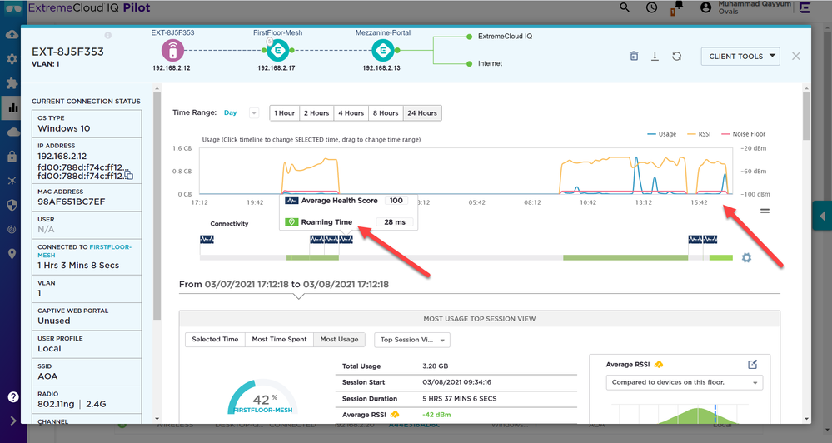Click the Average RSSI value -42 dBm
This screenshot has height=443, width=832.
pos(436,415)
